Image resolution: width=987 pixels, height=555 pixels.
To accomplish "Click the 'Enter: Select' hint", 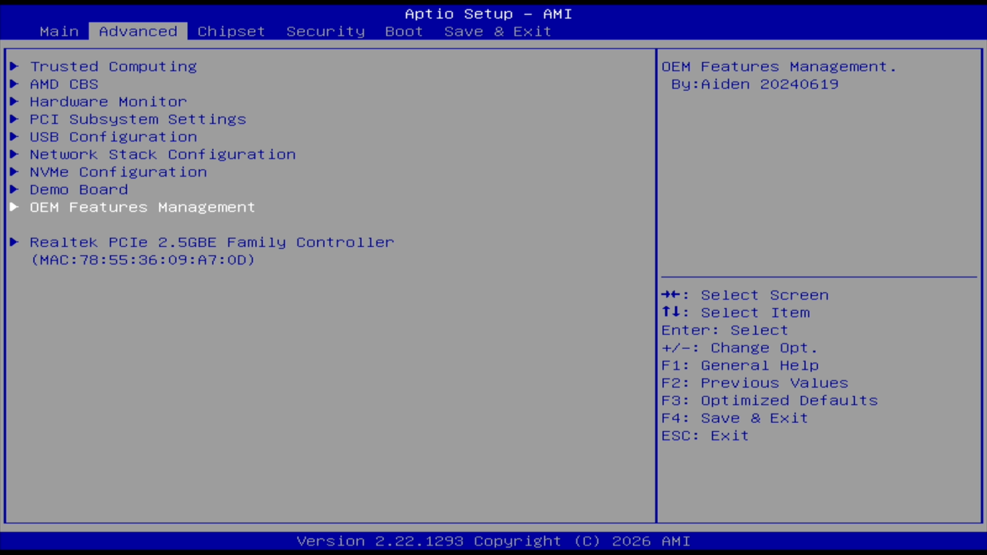I will point(725,330).
